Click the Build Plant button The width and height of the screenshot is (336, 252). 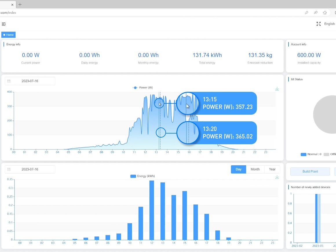point(310,171)
